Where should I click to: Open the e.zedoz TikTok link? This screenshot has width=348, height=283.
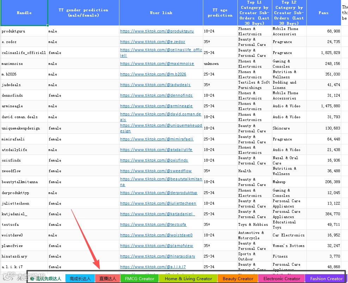point(153,42)
